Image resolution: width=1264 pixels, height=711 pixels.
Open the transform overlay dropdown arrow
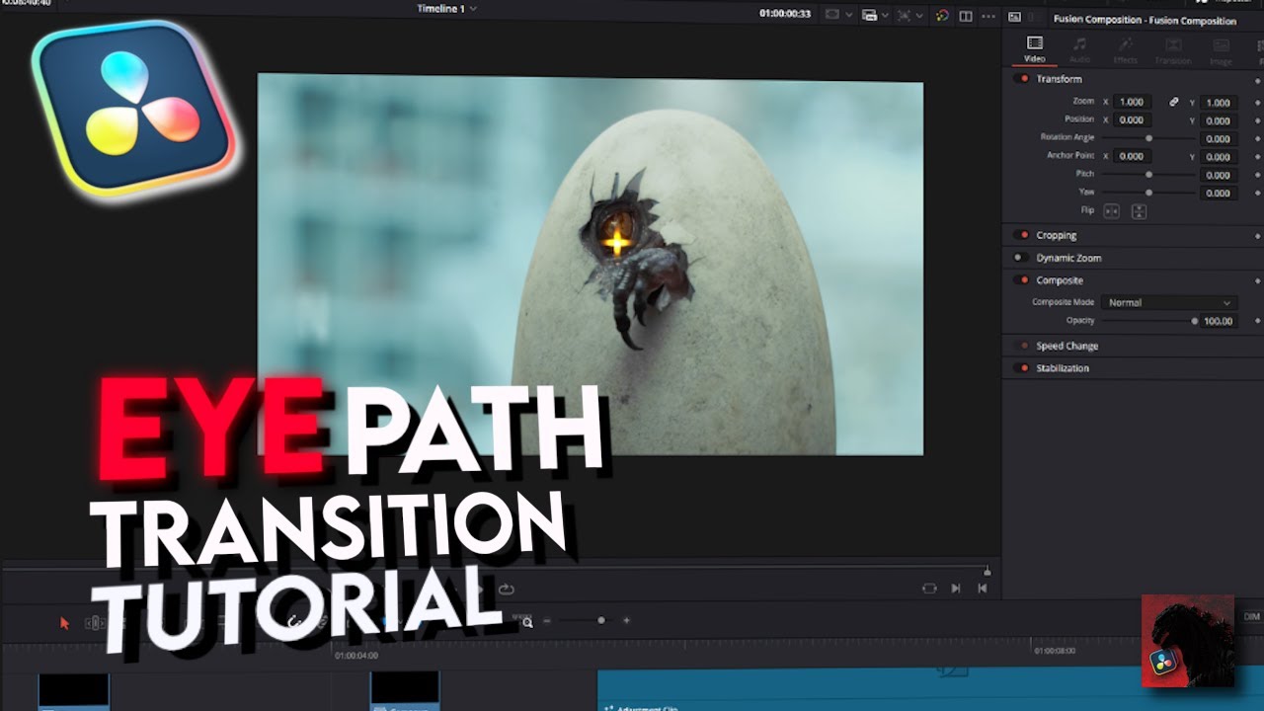[919, 15]
